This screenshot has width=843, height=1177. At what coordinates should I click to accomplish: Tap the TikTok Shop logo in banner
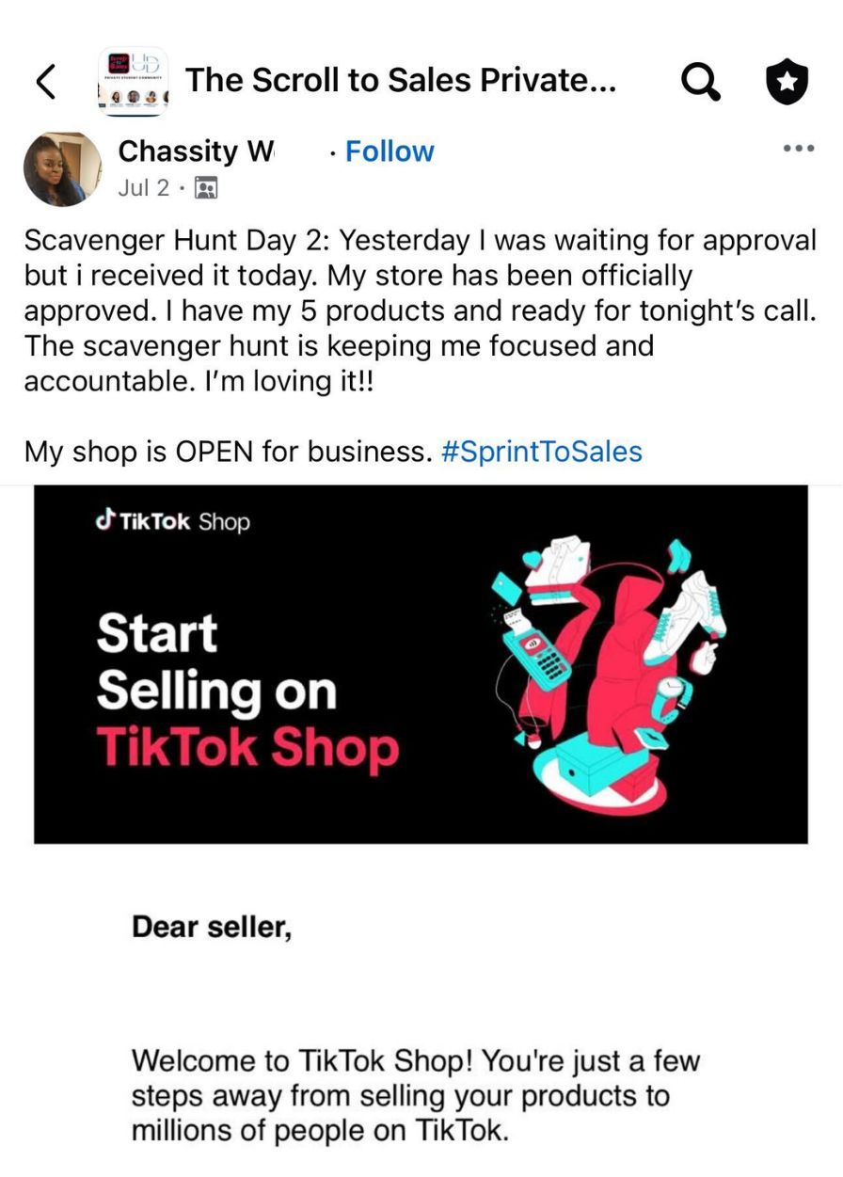tap(173, 521)
